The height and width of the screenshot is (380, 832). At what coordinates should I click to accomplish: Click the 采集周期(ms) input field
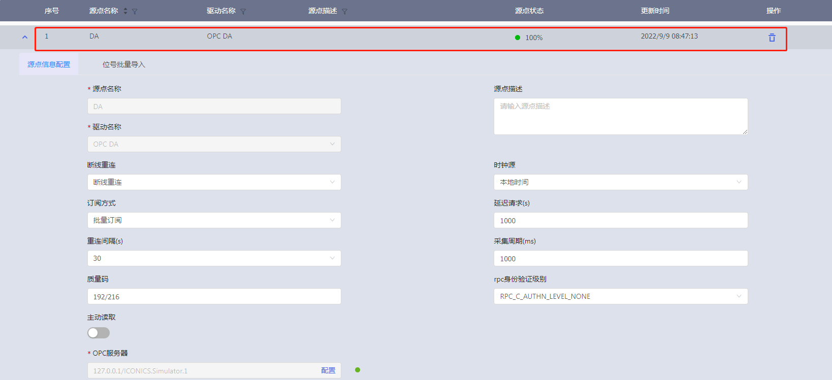pos(620,258)
